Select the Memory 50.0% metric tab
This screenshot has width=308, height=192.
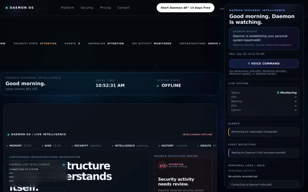coord(19,146)
